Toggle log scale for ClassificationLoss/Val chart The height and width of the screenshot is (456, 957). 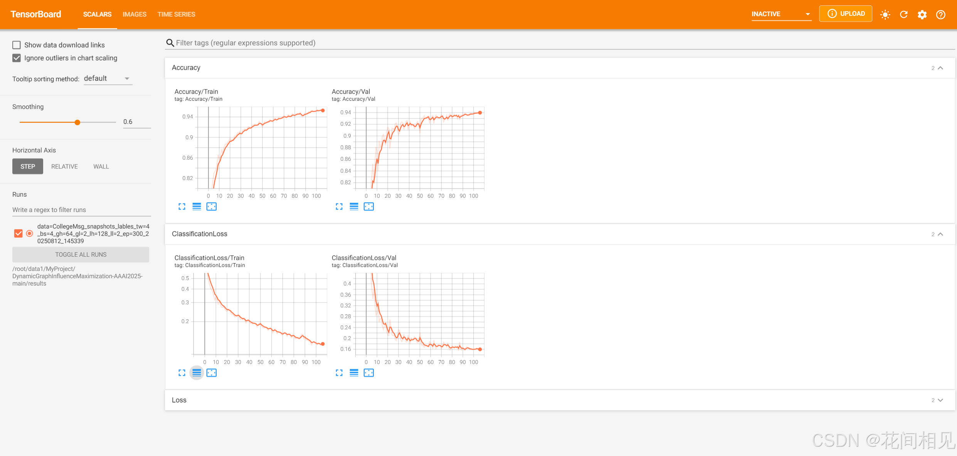point(354,373)
